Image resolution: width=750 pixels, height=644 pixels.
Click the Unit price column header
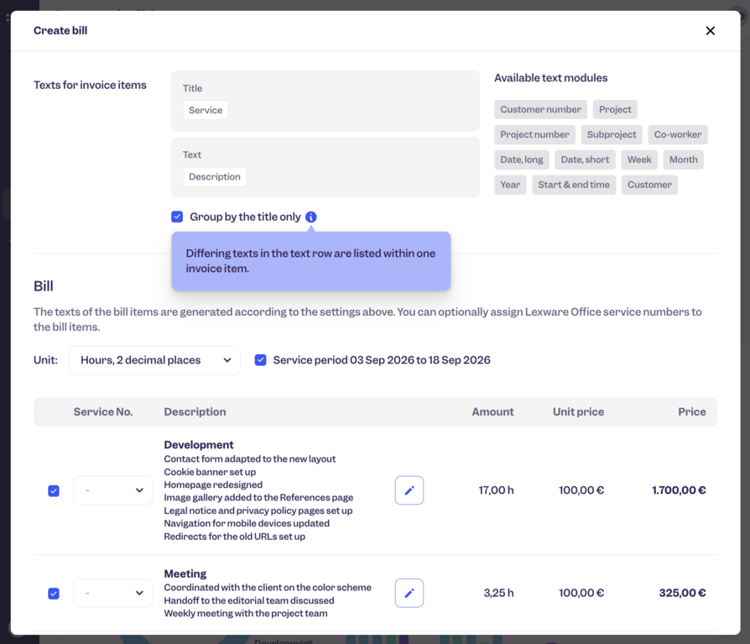tap(578, 411)
